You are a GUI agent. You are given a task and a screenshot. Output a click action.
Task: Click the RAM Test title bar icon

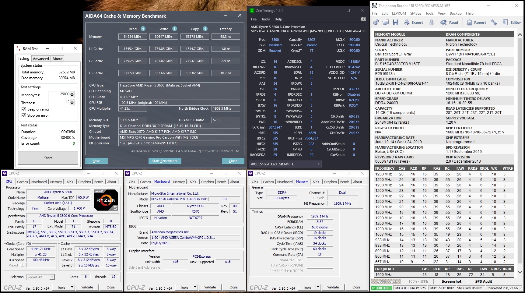(19, 48)
